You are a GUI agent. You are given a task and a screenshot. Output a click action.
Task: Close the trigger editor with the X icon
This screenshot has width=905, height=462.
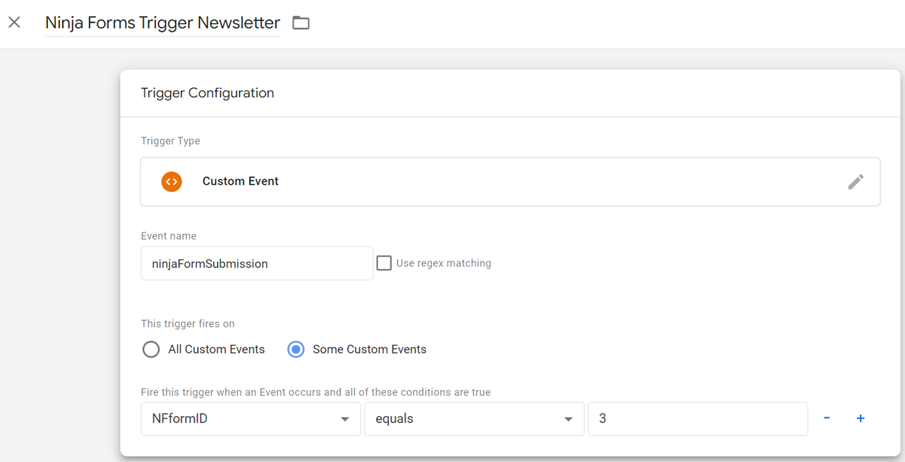[x=15, y=23]
